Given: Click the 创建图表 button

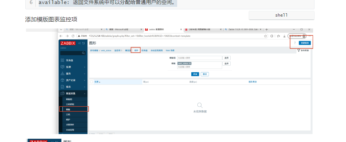Looking at the screenshot, I should click(305, 43).
